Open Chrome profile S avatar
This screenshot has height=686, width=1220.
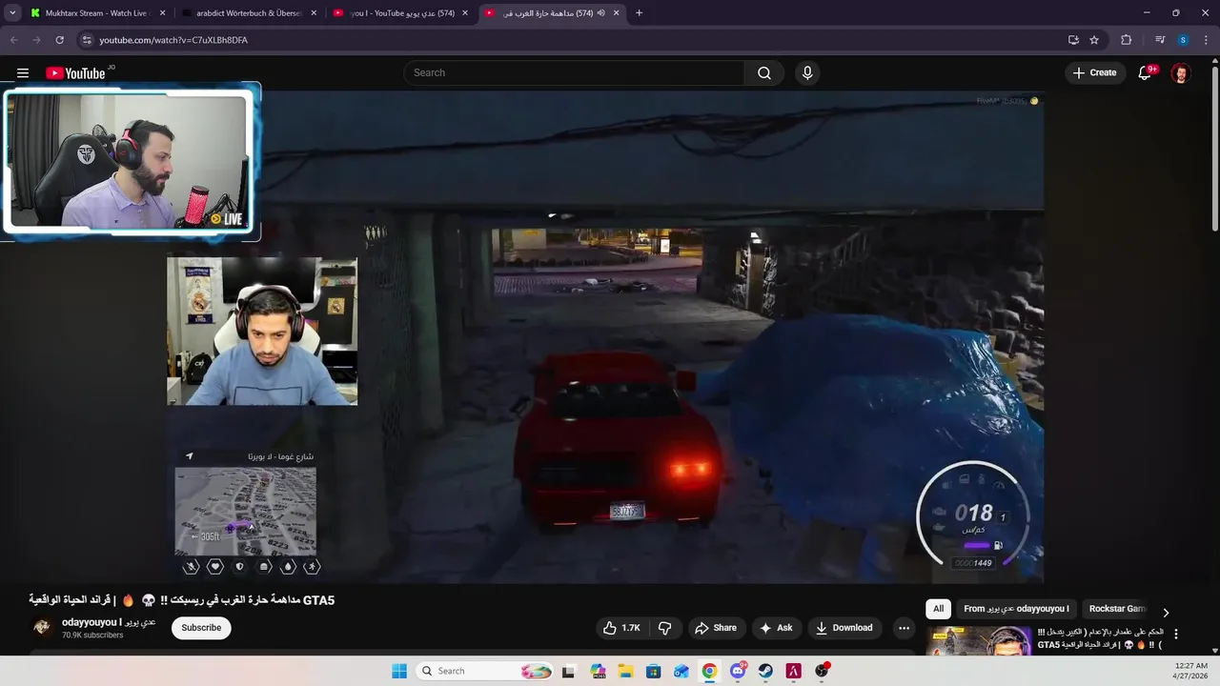pyautogui.click(x=1183, y=40)
